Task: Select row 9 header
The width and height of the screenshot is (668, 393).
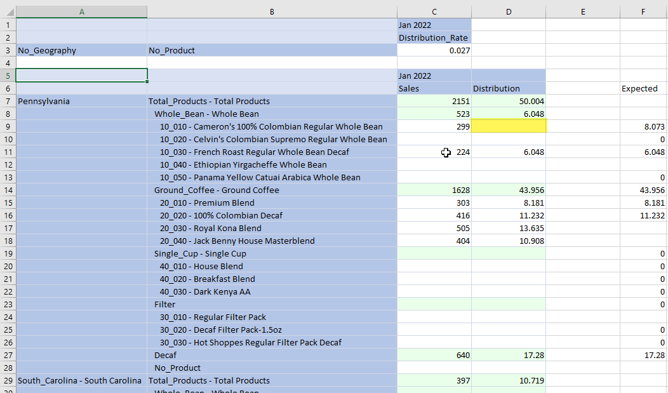Action: (x=8, y=126)
